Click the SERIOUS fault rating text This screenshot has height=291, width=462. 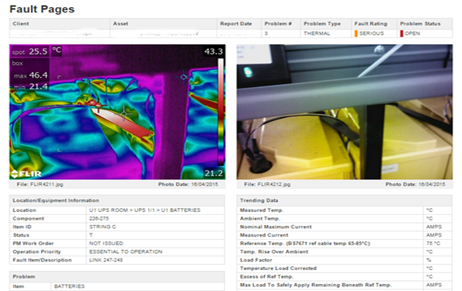372,33
